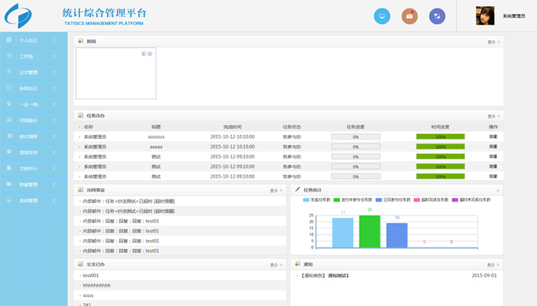This screenshot has height=306, width=537.
Task: Click the next arrow in news carousel
Action: pos(149,54)
